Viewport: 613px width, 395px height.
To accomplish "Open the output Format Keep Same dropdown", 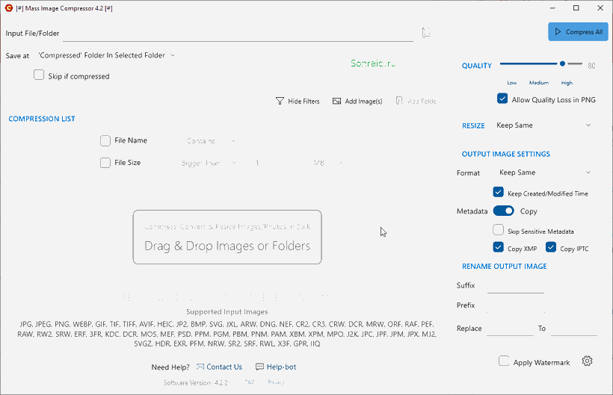I will (x=546, y=172).
